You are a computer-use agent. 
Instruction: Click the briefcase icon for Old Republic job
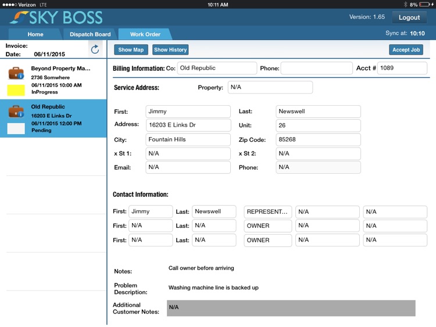[x=16, y=111]
